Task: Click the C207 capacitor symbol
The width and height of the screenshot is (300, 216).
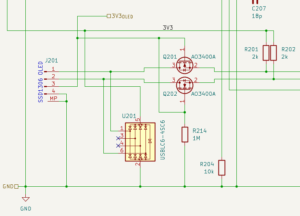Action: 256,2
